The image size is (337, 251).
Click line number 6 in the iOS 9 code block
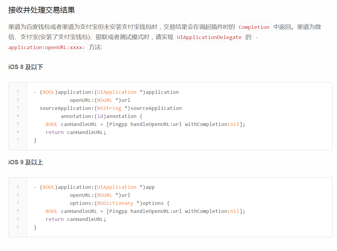coord(18,227)
